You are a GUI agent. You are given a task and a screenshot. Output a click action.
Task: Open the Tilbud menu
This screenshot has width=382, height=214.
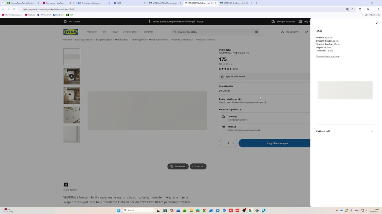(x=114, y=32)
